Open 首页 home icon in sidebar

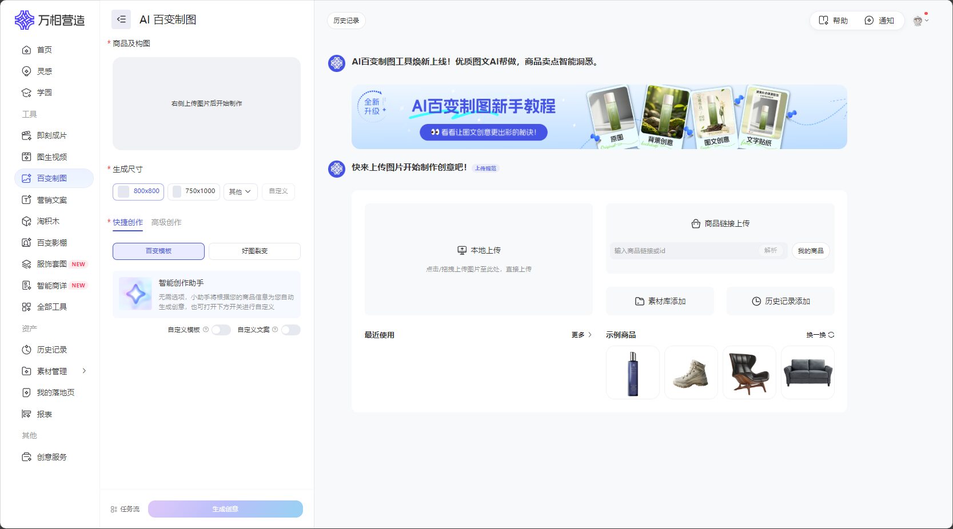(26, 50)
